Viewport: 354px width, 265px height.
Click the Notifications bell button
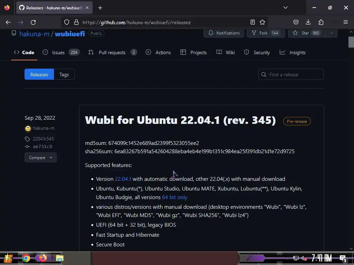(224, 33)
